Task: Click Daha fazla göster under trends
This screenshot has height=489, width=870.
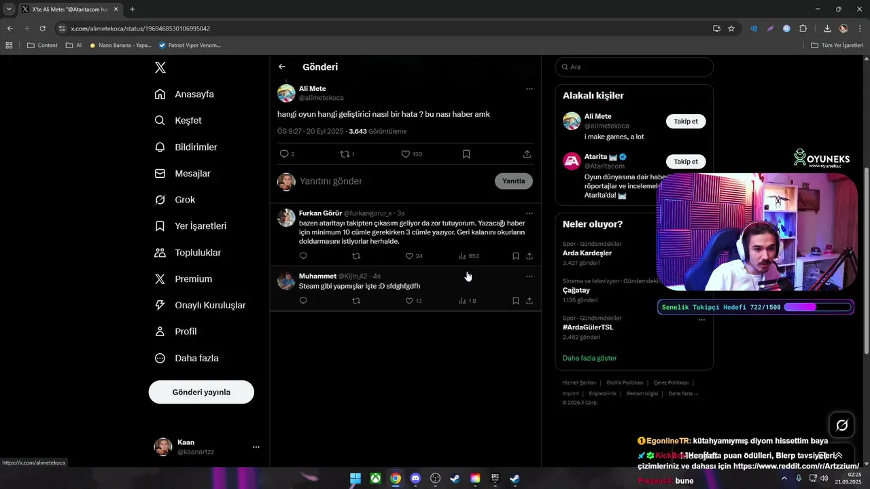Action: (x=590, y=358)
